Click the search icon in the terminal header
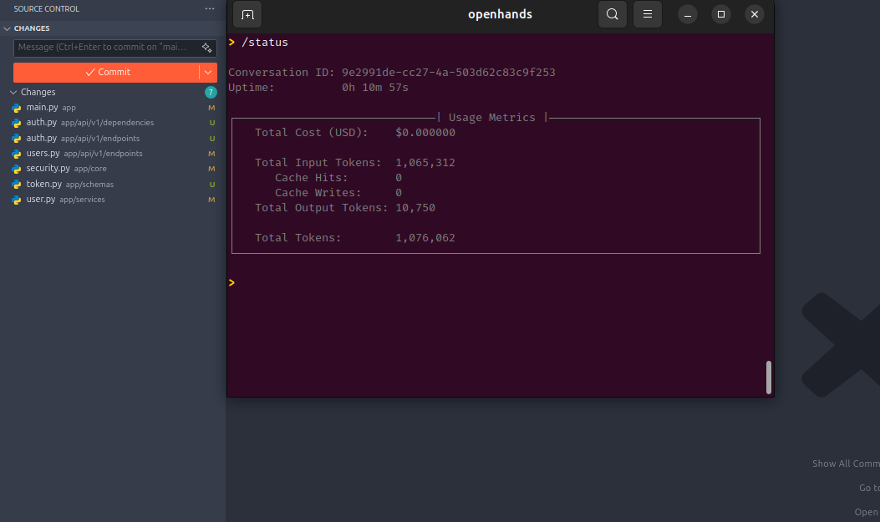Viewport: 880px width, 522px height. (612, 14)
